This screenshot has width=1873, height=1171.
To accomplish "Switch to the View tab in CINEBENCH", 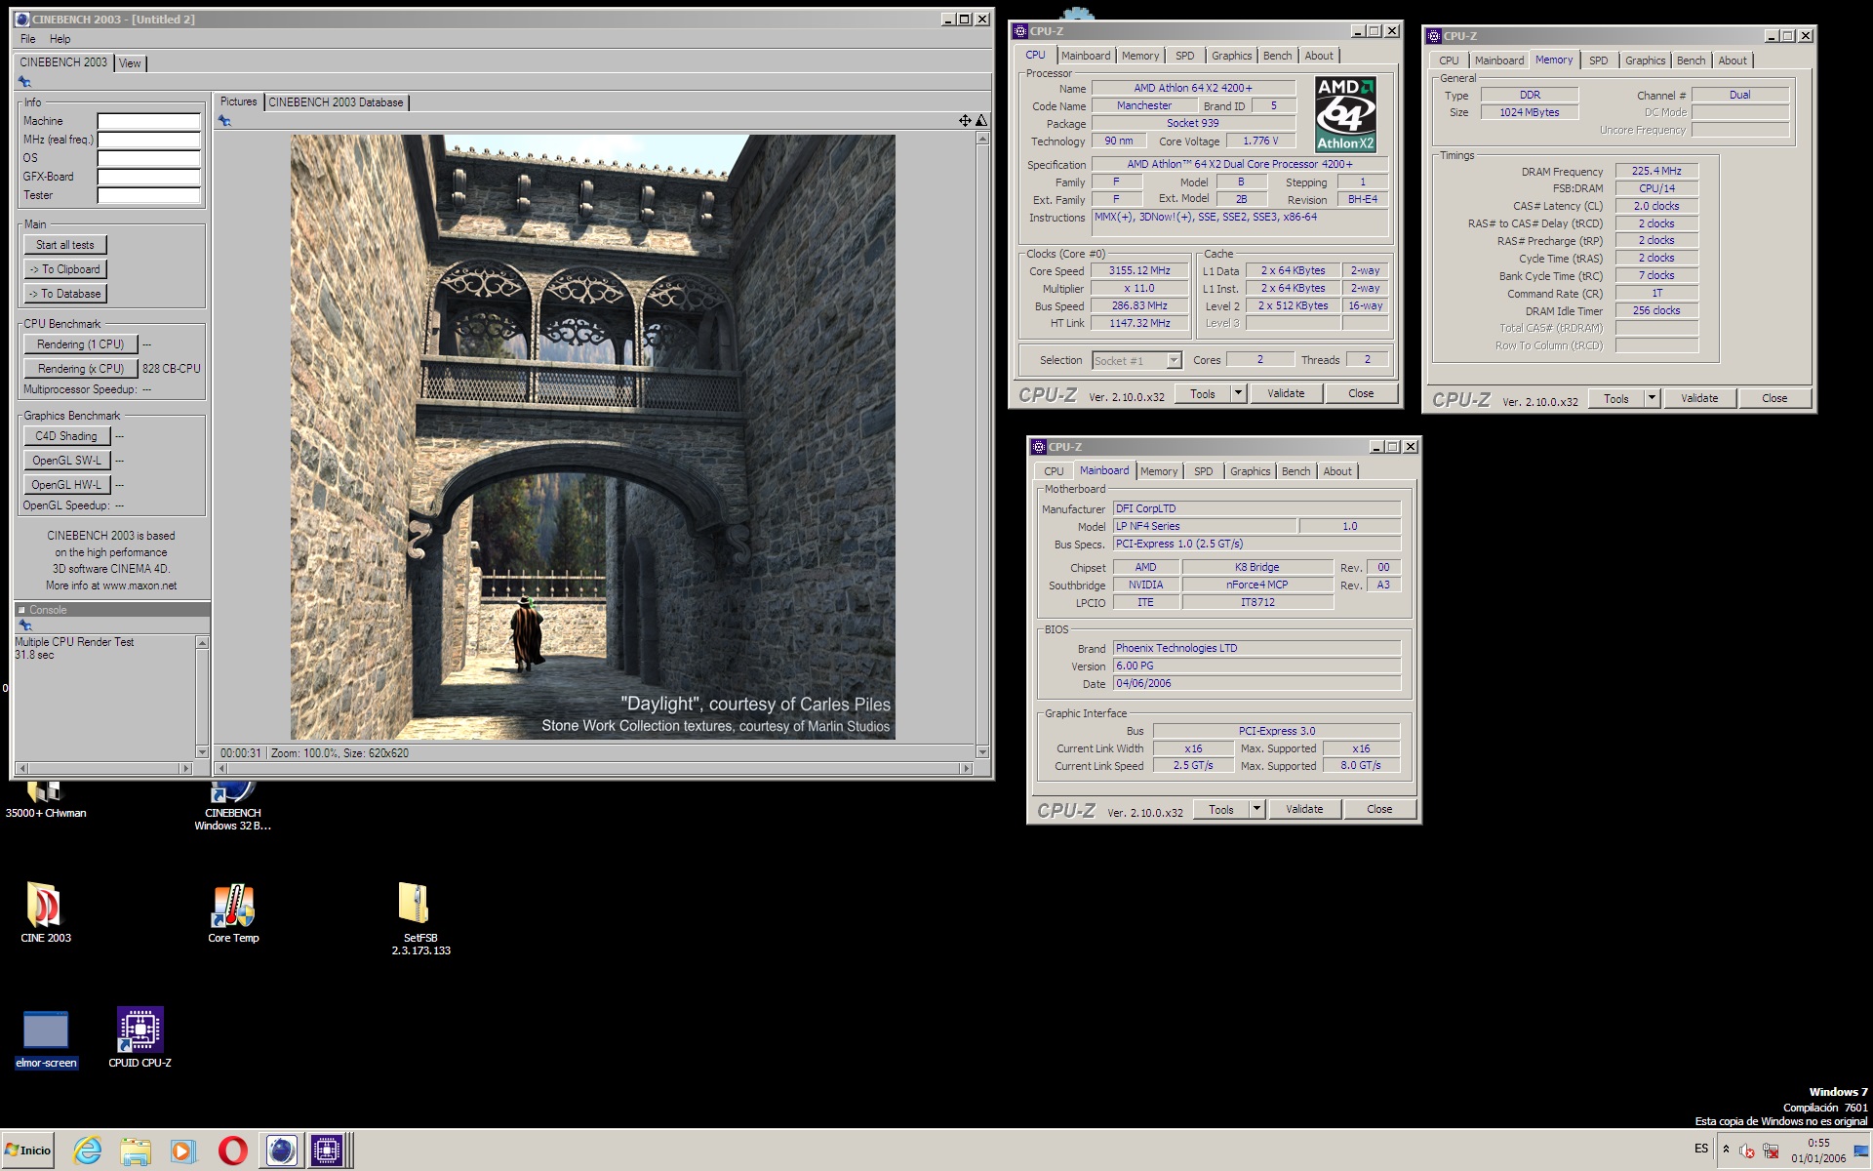I will click(x=130, y=63).
